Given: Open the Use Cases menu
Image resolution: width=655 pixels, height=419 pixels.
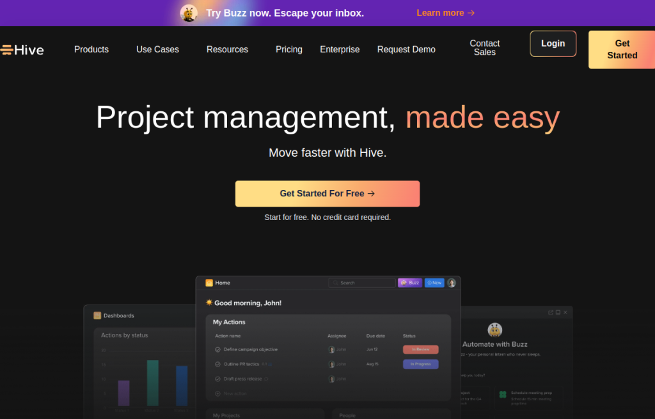Looking at the screenshot, I should point(157,49).
